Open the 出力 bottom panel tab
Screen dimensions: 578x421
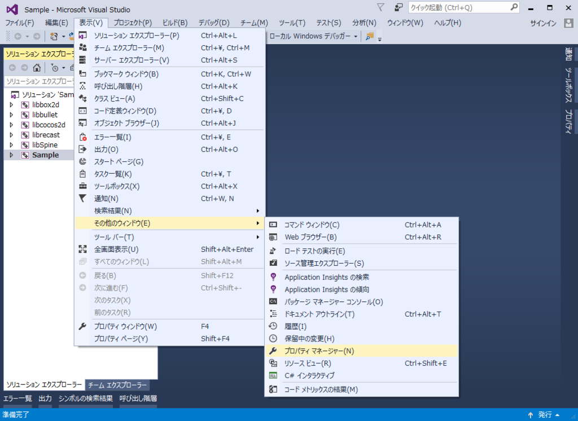click(45, 398)
